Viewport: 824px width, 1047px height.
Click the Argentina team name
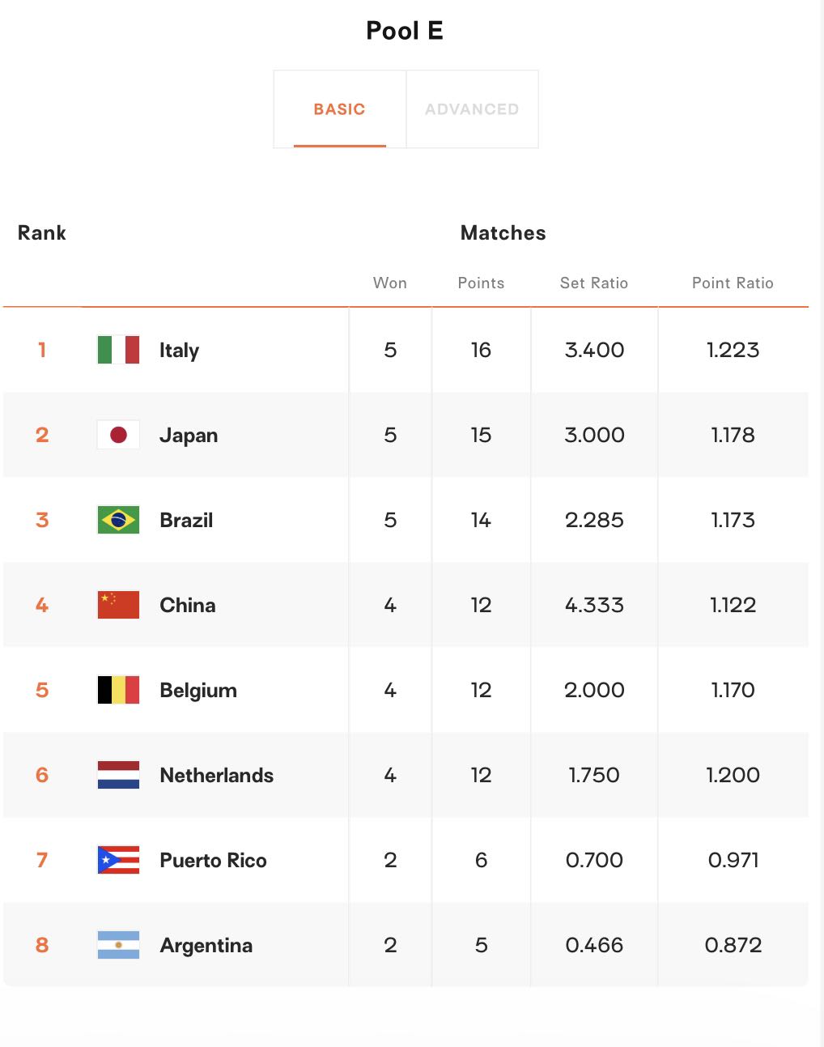(x=206, y=946)
